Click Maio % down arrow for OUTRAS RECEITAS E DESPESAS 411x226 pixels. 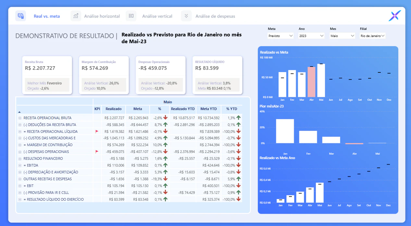tap(166, 179)
